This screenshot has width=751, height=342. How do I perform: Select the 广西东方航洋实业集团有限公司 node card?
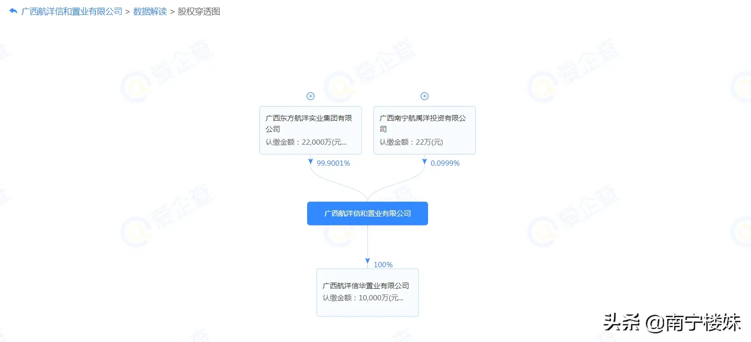[310, 130]
